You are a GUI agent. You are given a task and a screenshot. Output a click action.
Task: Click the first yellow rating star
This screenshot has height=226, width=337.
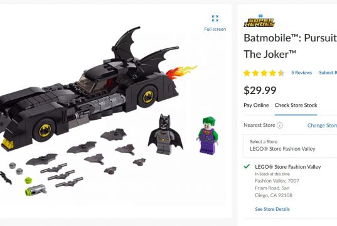coord(247,73)
